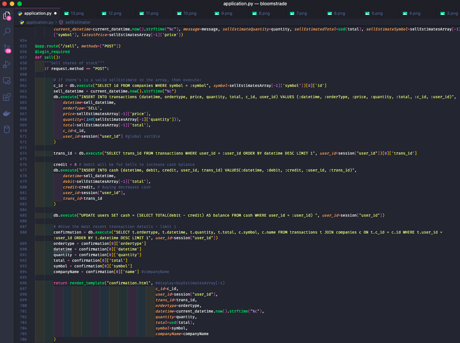Click the '#global varible' comment

(143, 136)
